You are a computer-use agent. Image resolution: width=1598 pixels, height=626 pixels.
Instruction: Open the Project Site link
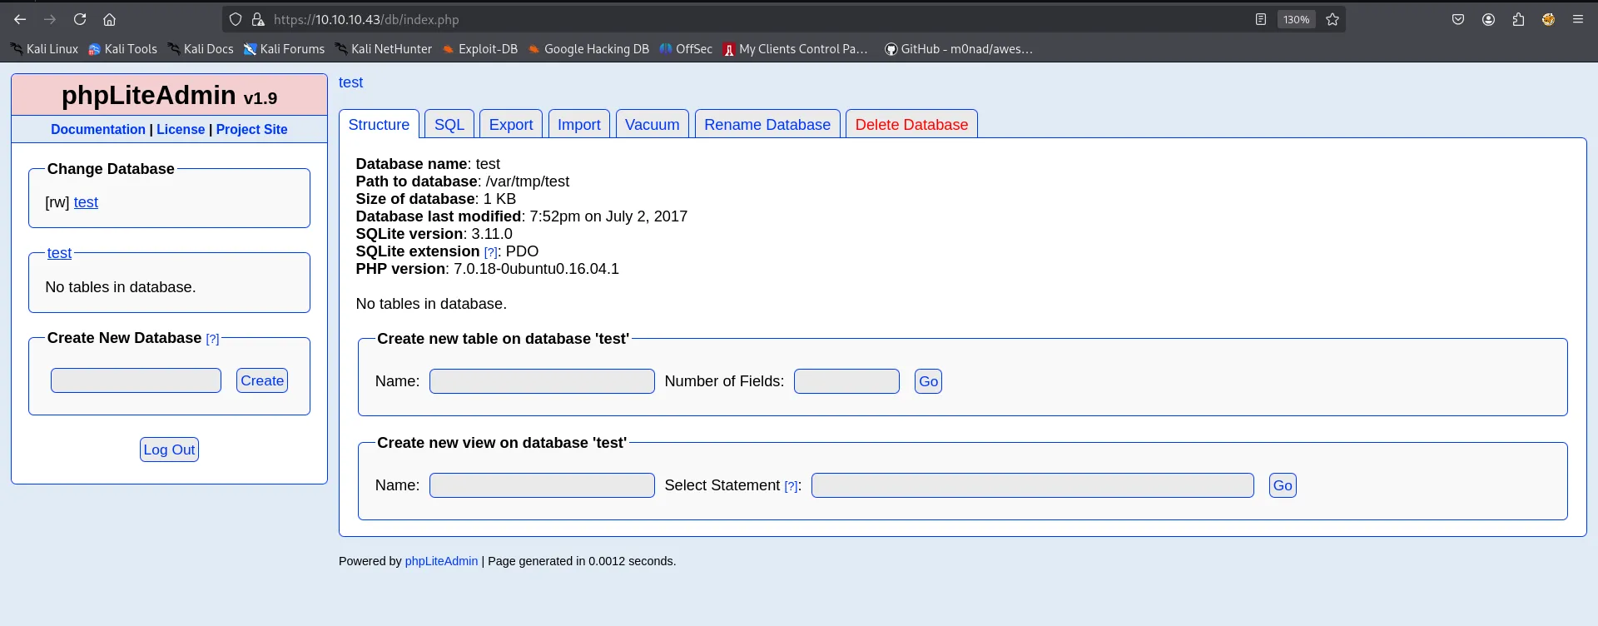pos(251,129)
